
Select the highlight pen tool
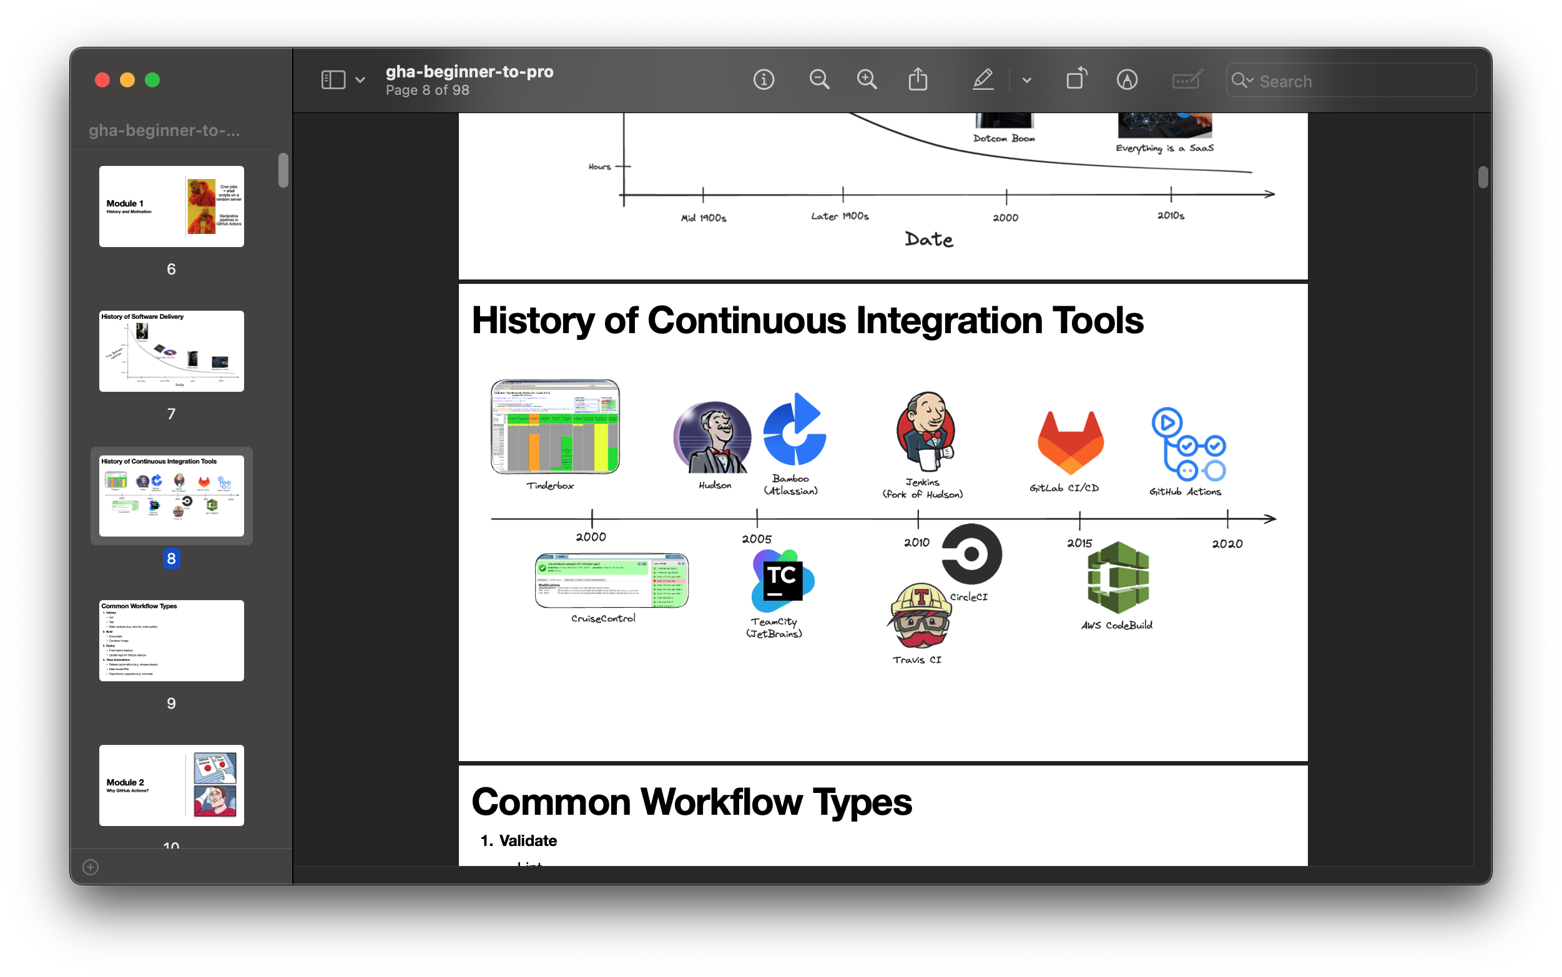click(983, 80)
